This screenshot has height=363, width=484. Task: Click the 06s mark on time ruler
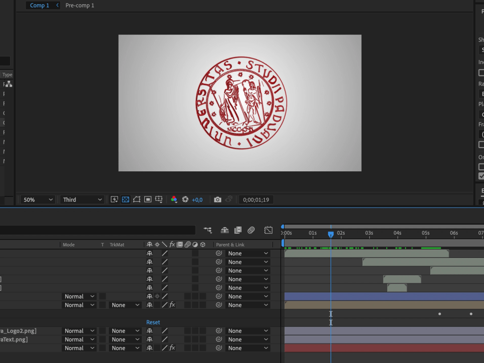coord(454,233)
